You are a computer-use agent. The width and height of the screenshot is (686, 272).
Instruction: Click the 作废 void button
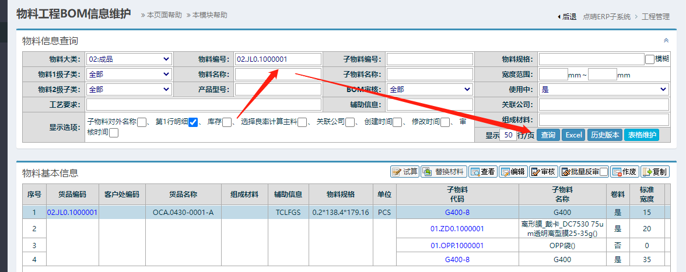pyautogui.click(x=625, y=172)
